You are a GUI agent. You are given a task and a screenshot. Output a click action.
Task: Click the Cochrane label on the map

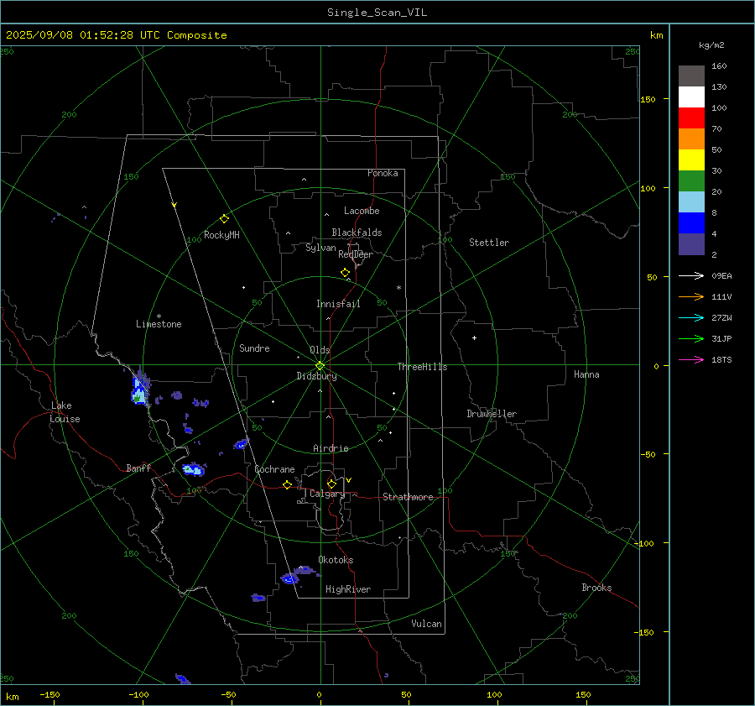[x=274, y=469]
